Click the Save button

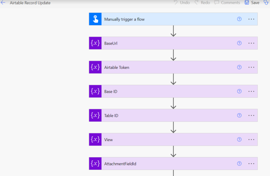tap(252, 3)
